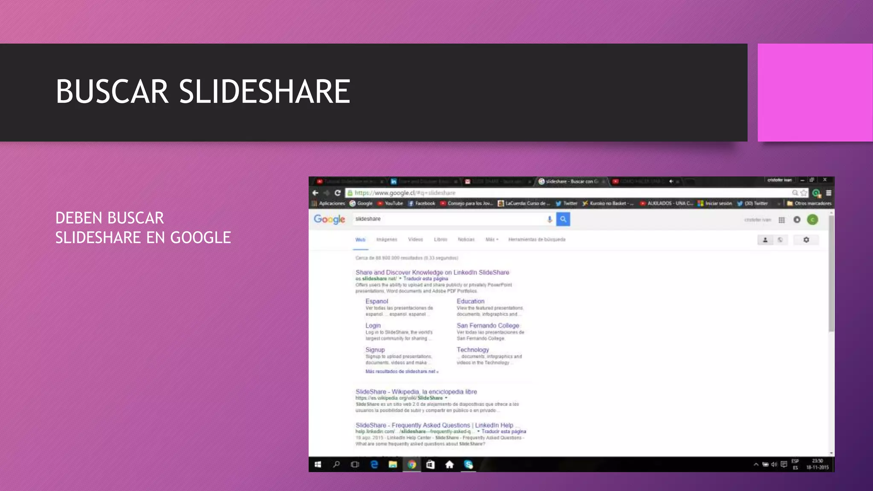Select the Noticias results tab
873x491 pixels.
point(466,240)
